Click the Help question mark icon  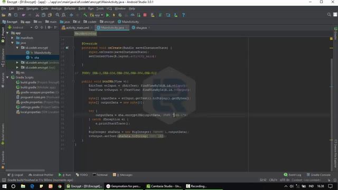coord(183,15)
